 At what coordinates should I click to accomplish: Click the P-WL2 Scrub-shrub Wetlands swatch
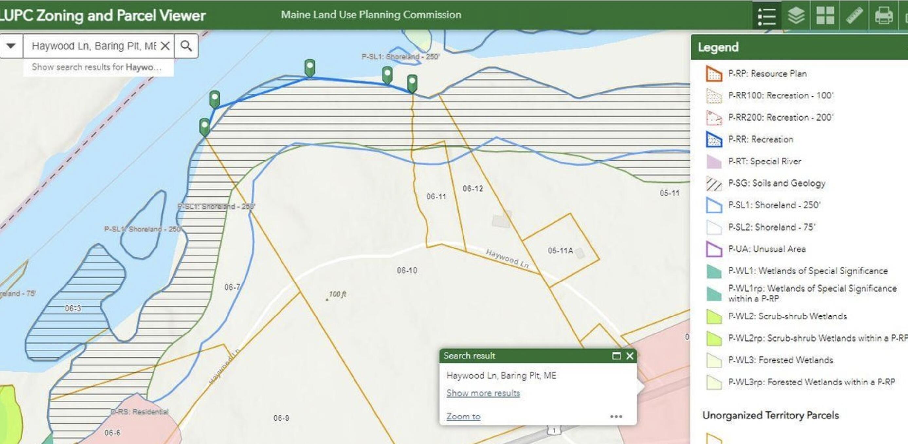(x=714, y=316)
